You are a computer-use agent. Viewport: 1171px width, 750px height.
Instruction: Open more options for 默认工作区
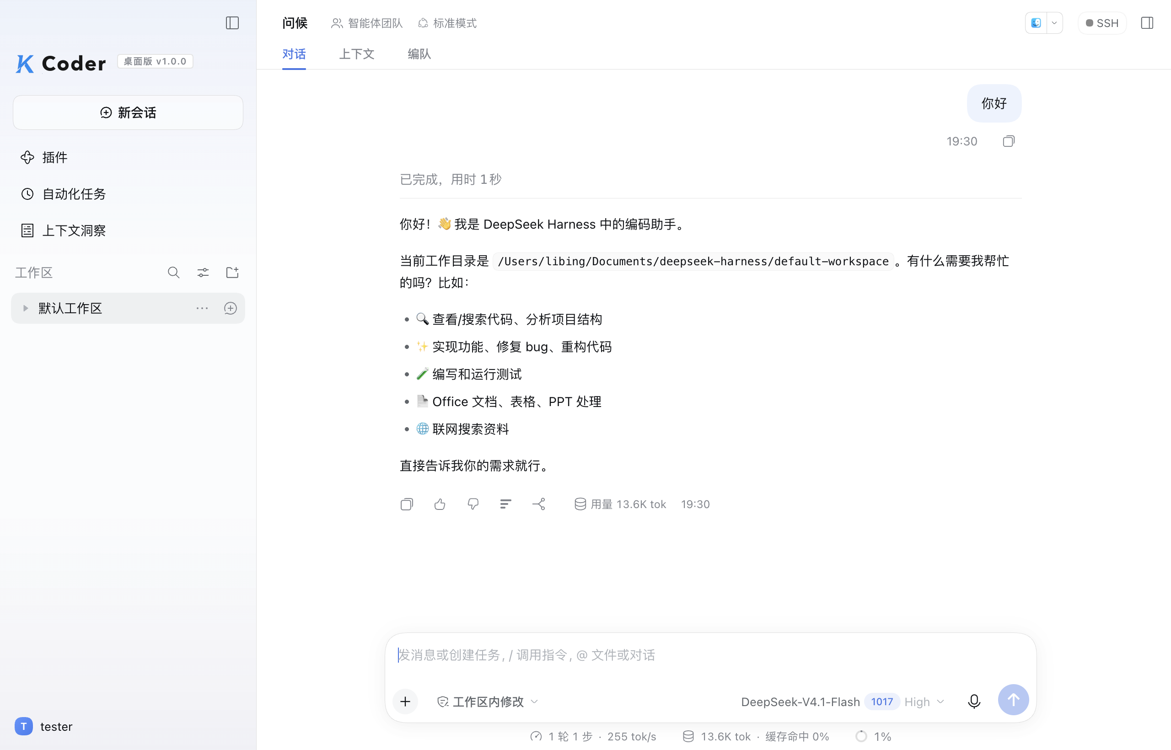202,308
